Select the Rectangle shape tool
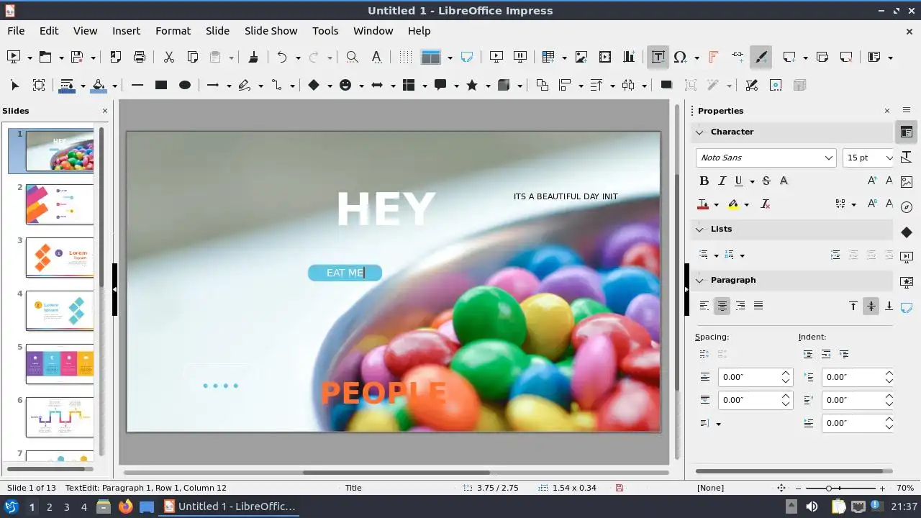Image resolution: width=921 pixels, height=518 pixels. tap(161, 85)
